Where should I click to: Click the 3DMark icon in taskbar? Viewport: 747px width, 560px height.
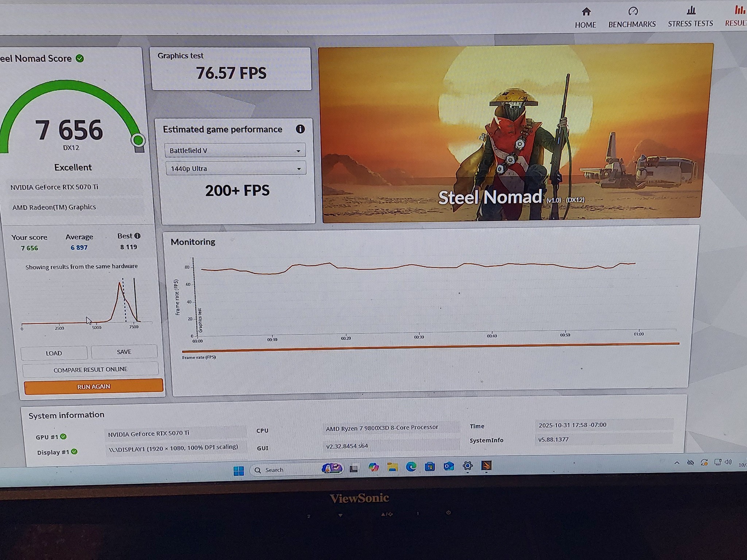[x=487, y=466]
